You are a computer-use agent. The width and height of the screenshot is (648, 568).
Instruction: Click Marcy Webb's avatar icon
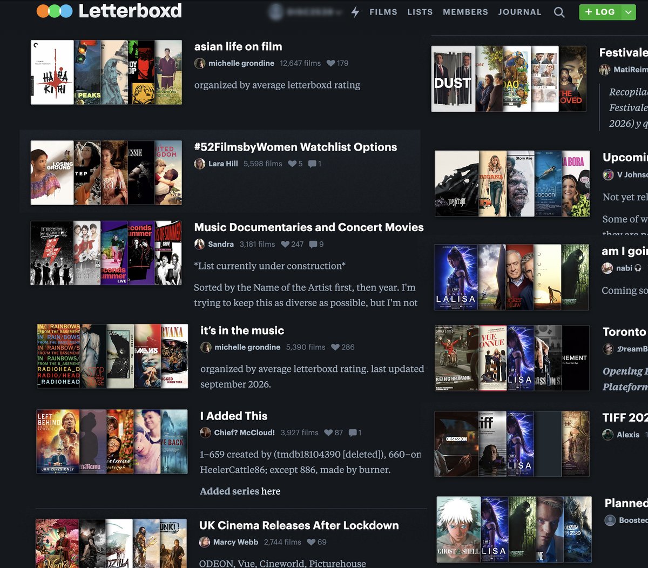(x=205, y=542)
